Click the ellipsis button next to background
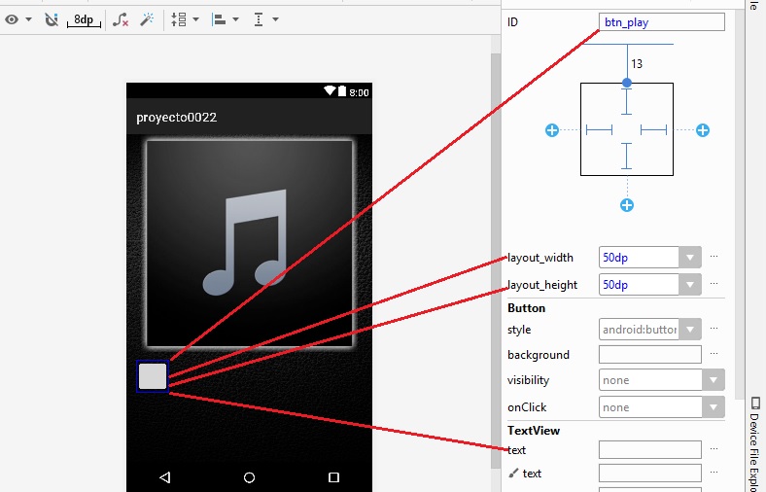Screen dimensions: 766x492 pos(714,355)
